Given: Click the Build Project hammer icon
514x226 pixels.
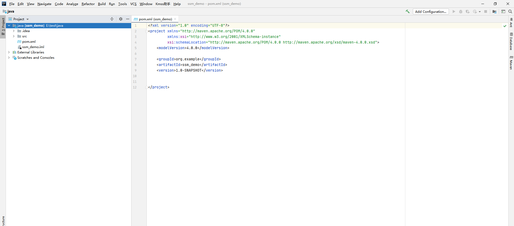Looking at the screenshot, I should point(407,11).
